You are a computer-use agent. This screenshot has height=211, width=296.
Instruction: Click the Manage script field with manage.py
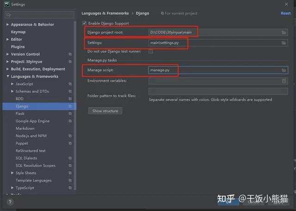click(218, 70)
